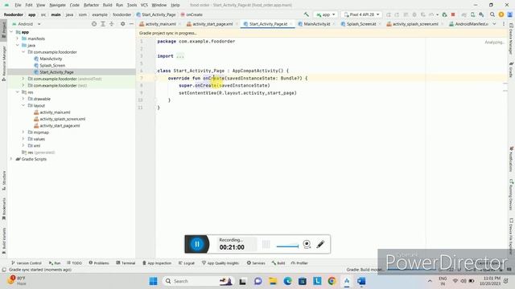Expand the folded import statement

180,56
